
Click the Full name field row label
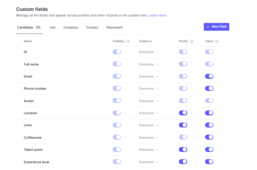pyautogui.click(x=31, y=64)
